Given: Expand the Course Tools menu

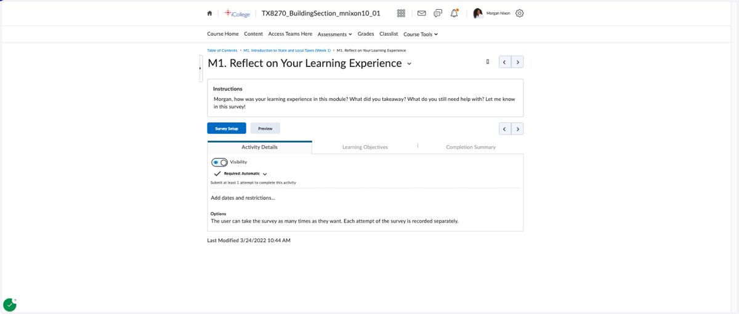Looking at the screenshot, I should 421,34.
